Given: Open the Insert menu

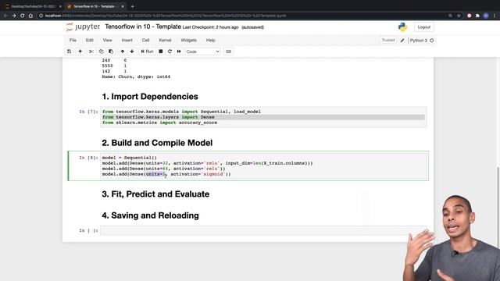Looking at the screenshot, I should pyautogui.click(x=127, y=40).
